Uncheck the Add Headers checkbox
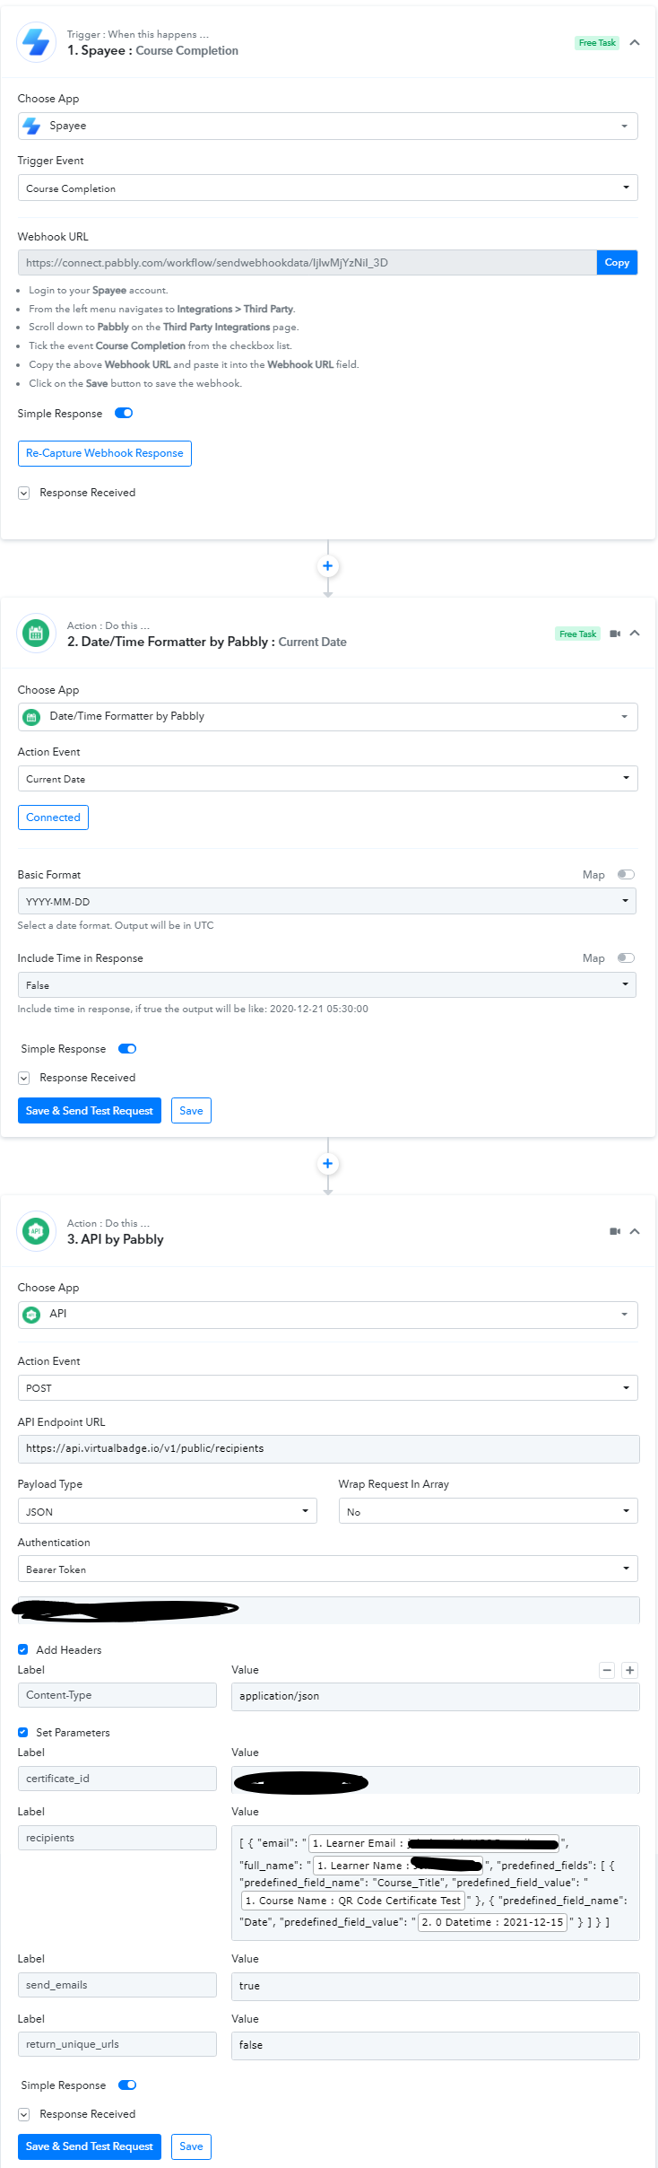The height and width of the screenshot is (2168, 658). (23, 1650)
